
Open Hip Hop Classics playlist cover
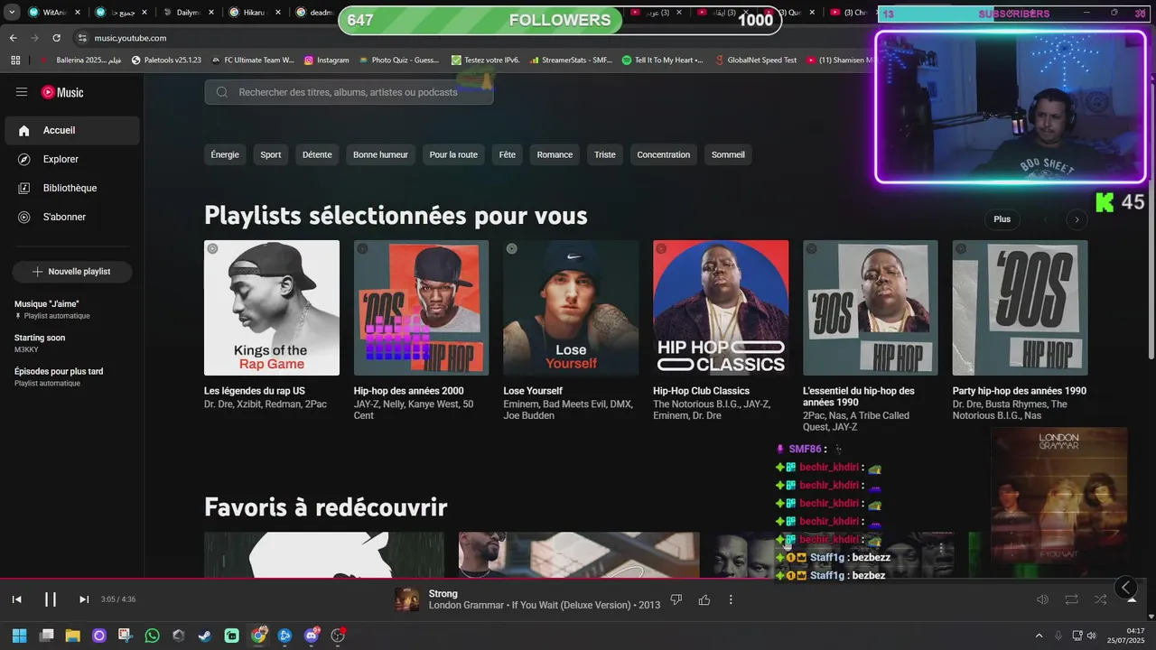point(721,308)
